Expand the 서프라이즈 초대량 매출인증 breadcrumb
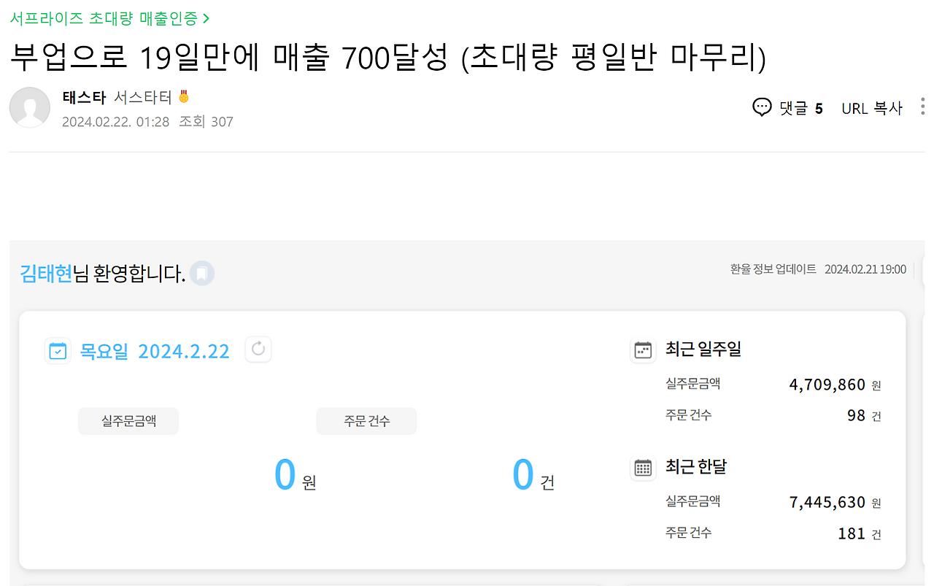Viewport: 934px width, 586px height. pos(107,18)
